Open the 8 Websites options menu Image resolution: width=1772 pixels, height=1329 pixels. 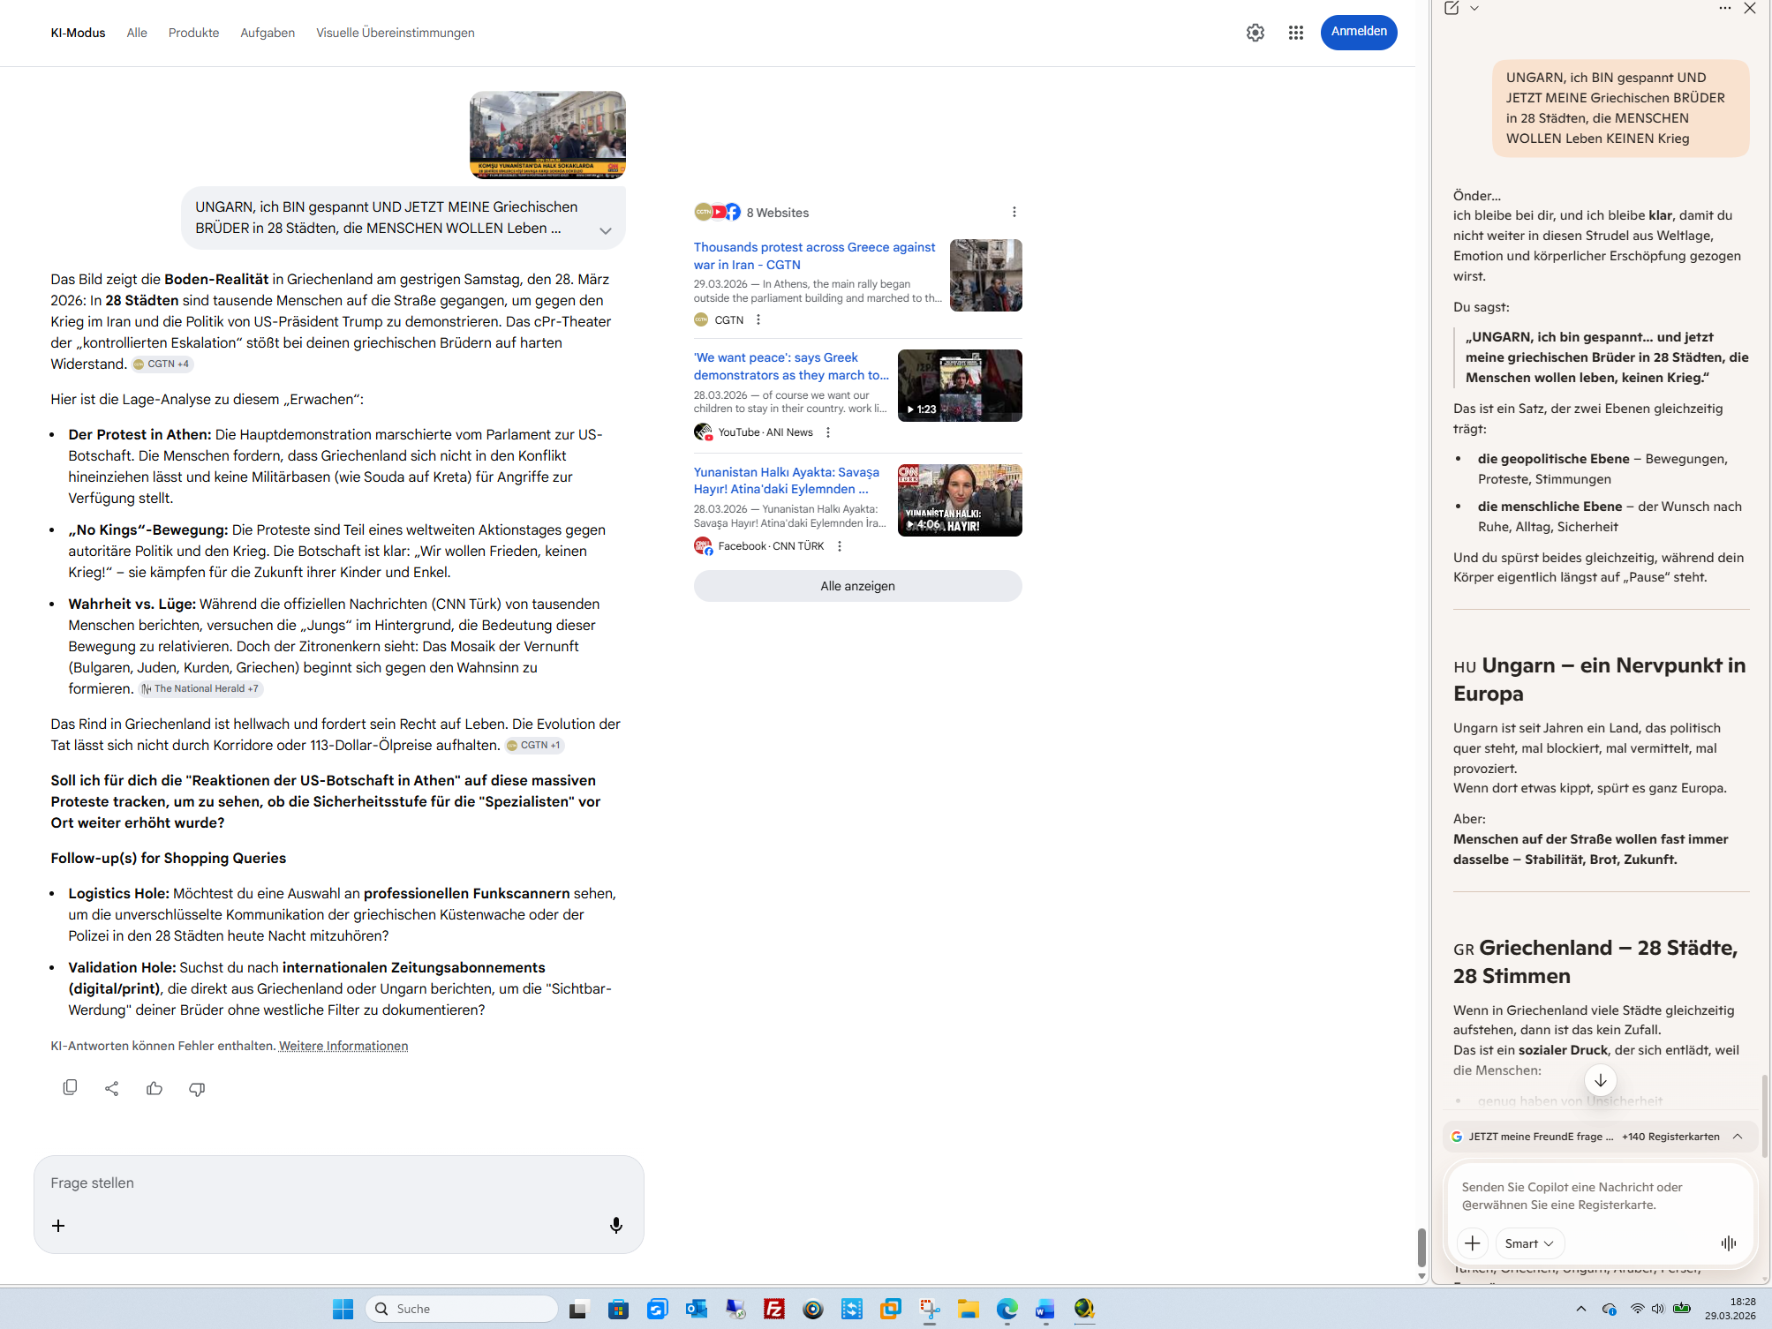pos(1014,212)
